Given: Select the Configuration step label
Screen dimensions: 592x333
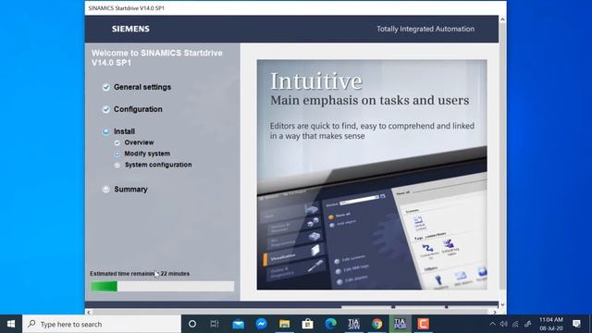Looking at the screenshot, I should [x=138, y=109].
